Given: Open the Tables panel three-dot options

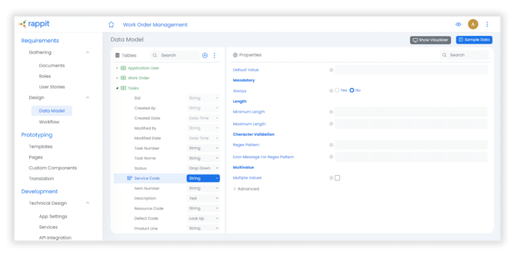Looking at the screenshot, I should click(215, 55).
